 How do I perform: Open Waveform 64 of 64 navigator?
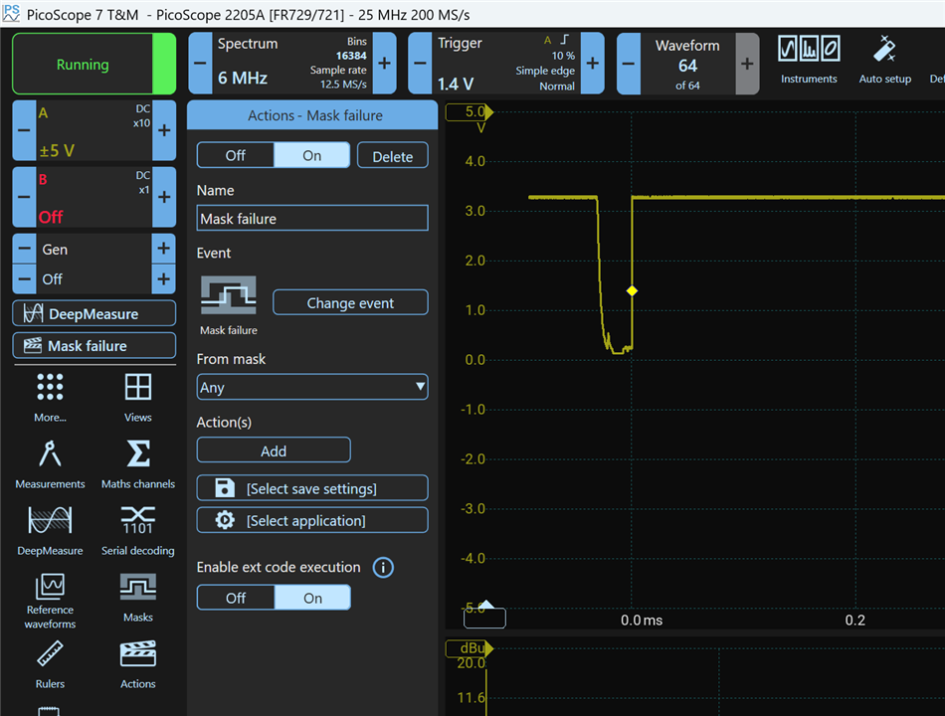click(x=687, y=64)
